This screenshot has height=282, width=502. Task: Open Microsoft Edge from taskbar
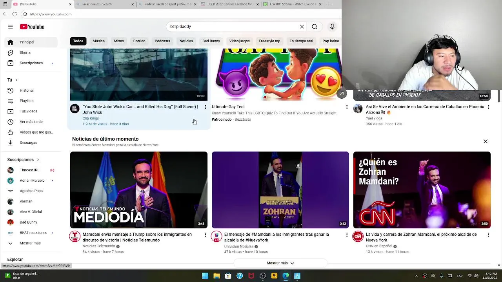[x=286, y=276]
